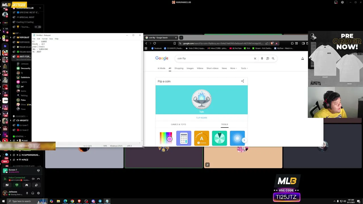Click the Google magnifier search button
Viewport: 363px width, 204px height.
[273, 58]
